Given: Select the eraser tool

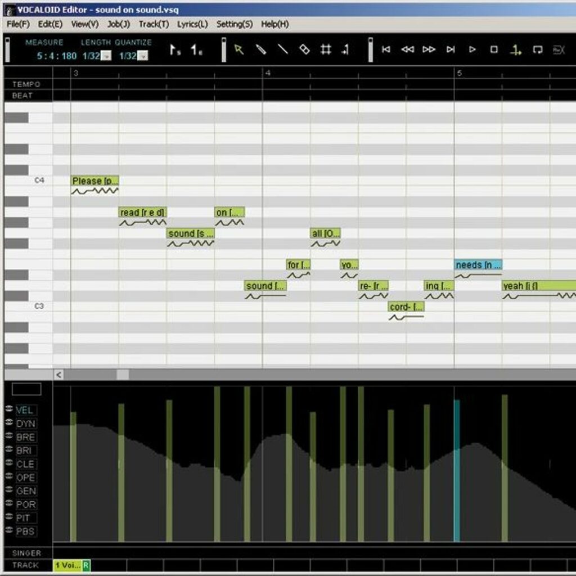Looking at the screenshot, I should pyautogui.click(x=304, y=49).
